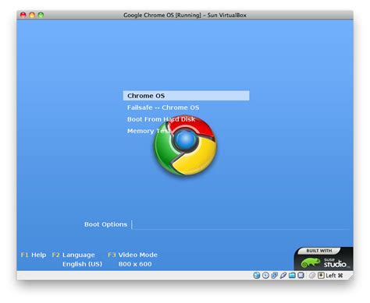The height and width of the screenshot is (303, 370).
Task: Click the English (US) language value
Action: (x=82, y=264)
